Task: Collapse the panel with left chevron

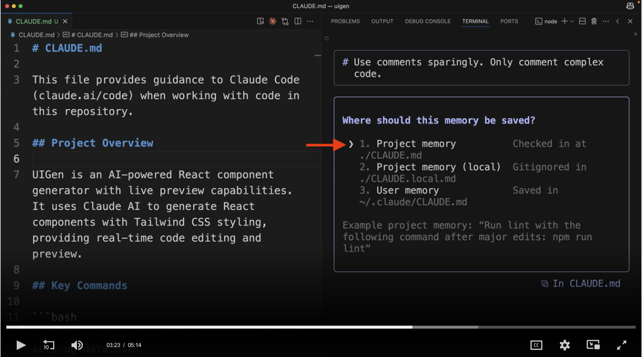Action: point(618,22)
